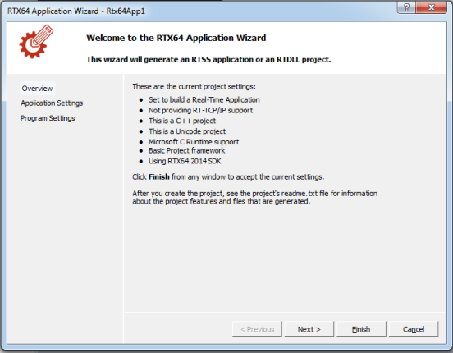Click the Using RTX64 2014 SDK line

(x=185, y=162)
